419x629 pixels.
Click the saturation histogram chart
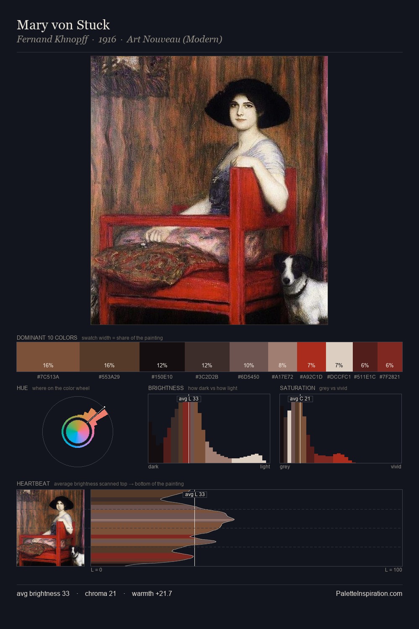[341, 429]
